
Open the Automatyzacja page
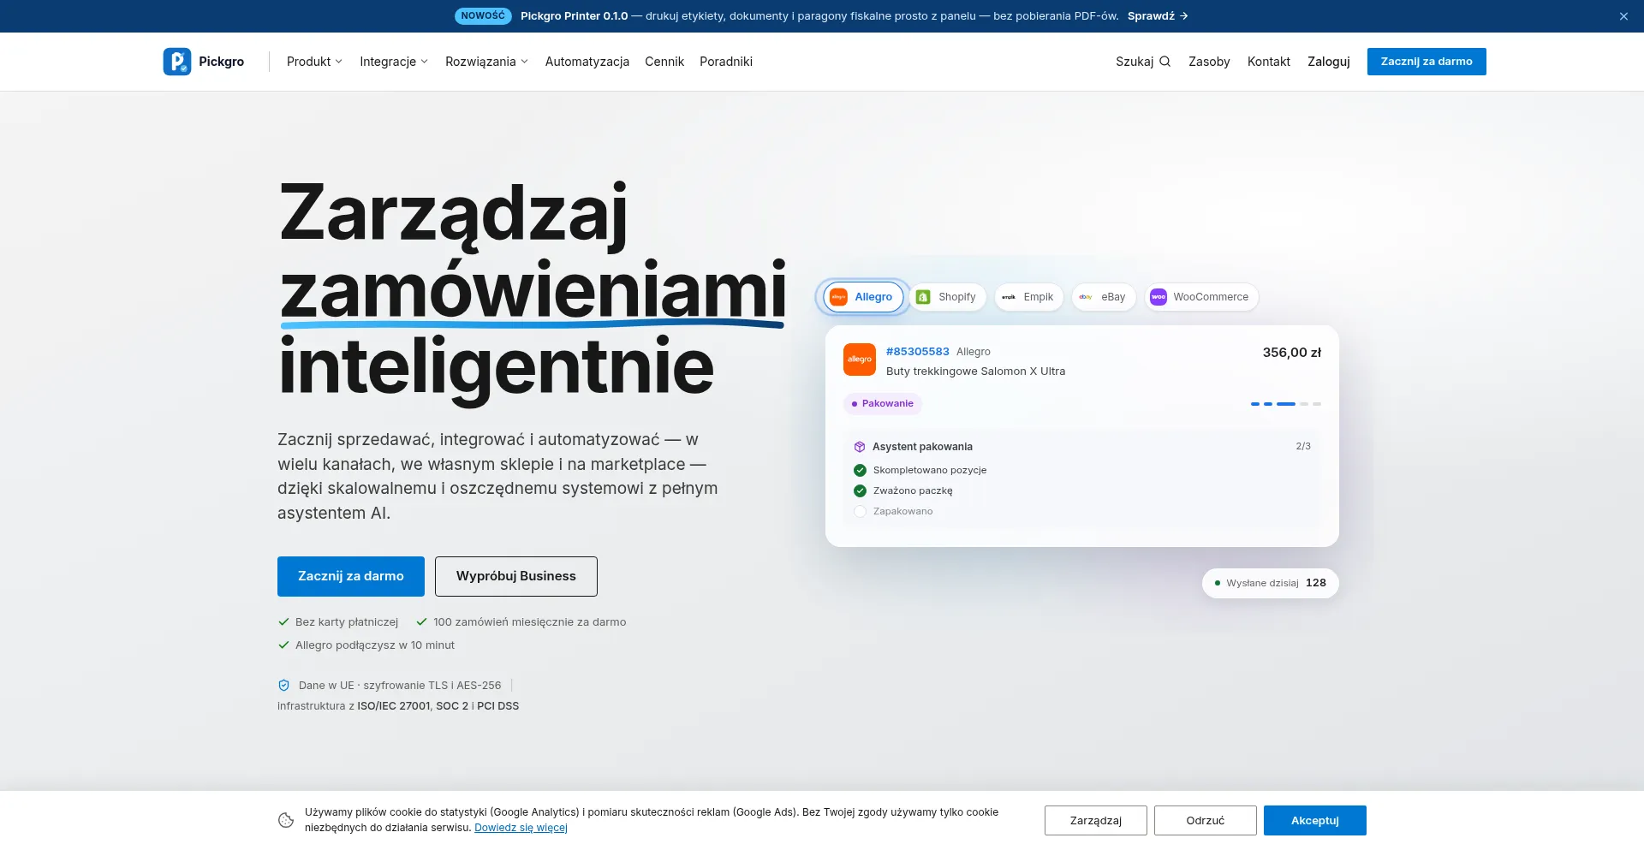pos(587,62)
